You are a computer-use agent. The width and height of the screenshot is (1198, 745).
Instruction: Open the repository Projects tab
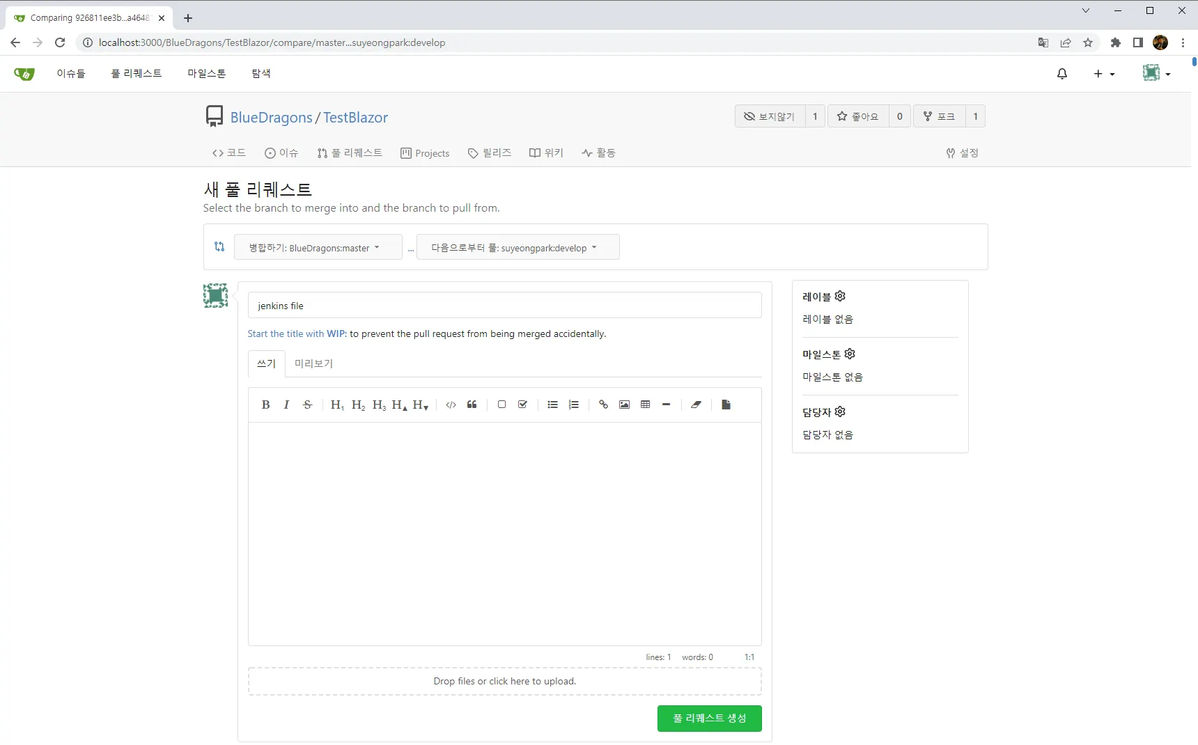click(x=425, y=153)
